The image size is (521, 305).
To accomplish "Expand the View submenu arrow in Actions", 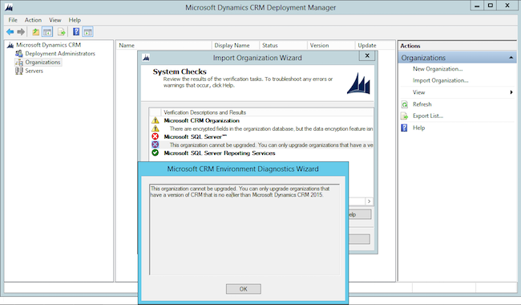I will point(511,92).
